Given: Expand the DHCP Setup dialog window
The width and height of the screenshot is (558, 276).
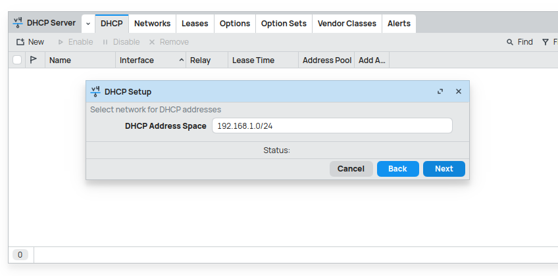Looking at the screenshot, I should 440,92.
